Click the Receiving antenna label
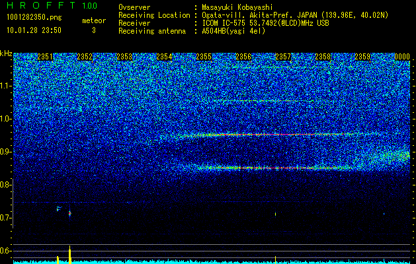 [x=152, y=31]
